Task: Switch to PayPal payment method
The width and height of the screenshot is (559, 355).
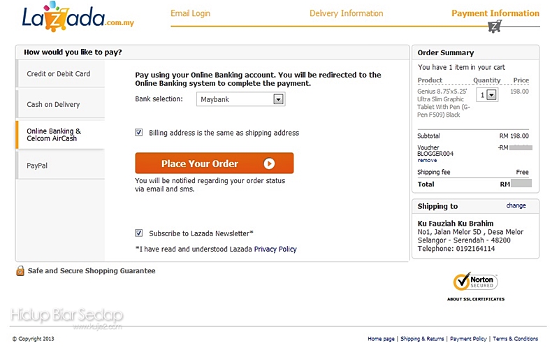Action: [37, 166]
